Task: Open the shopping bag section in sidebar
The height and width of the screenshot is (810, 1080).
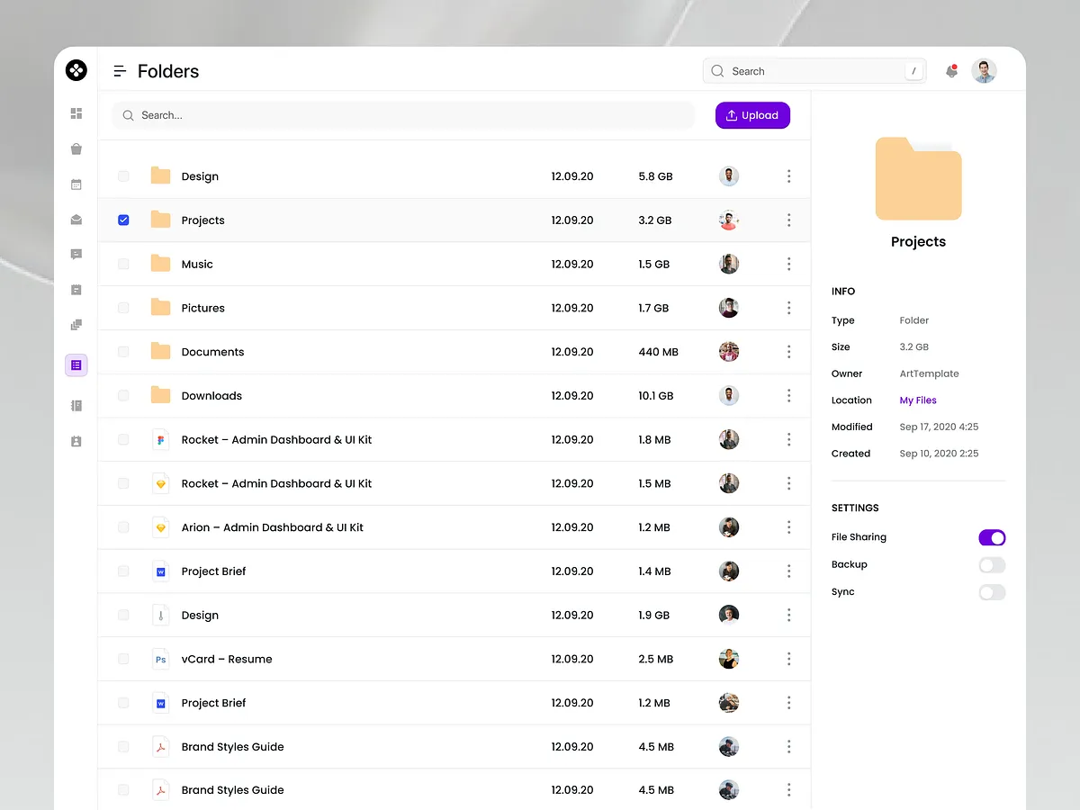Action: pyautogui.click(x=76, y=148)
